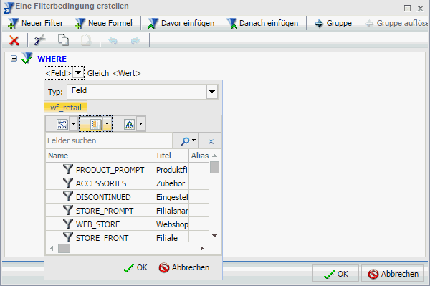This screenshot has width=430, height=286.
Task: Choose Danach einfügen in toolbar
Action: pos(262,24)
